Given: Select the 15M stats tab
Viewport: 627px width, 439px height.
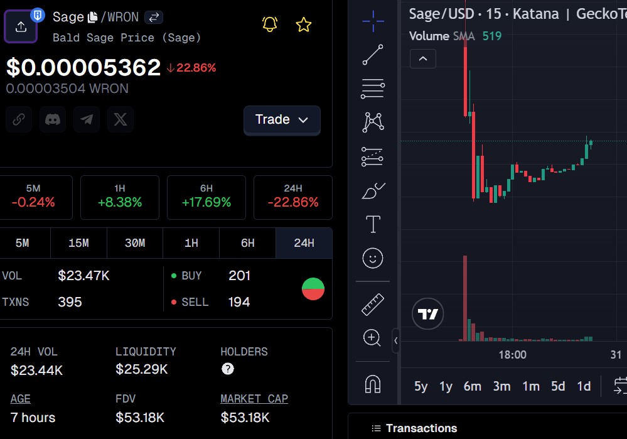Looking at the screenshot, I should click(x=79, y=243).
